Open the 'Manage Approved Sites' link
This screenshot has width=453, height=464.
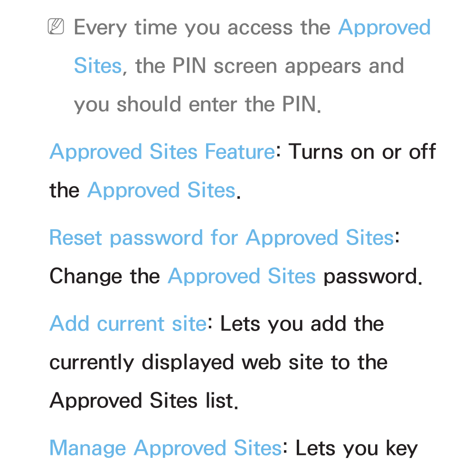166,449
